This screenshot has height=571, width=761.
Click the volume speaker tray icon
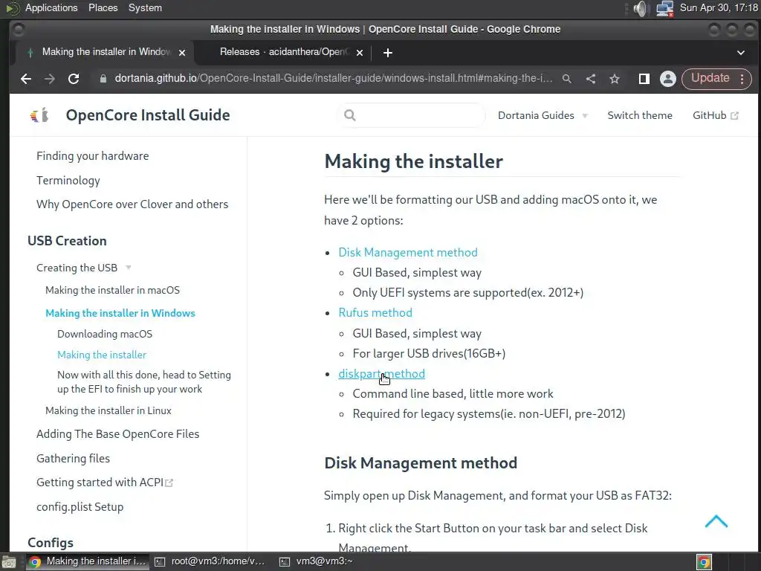pyautogui.click(x=640, y=9)
